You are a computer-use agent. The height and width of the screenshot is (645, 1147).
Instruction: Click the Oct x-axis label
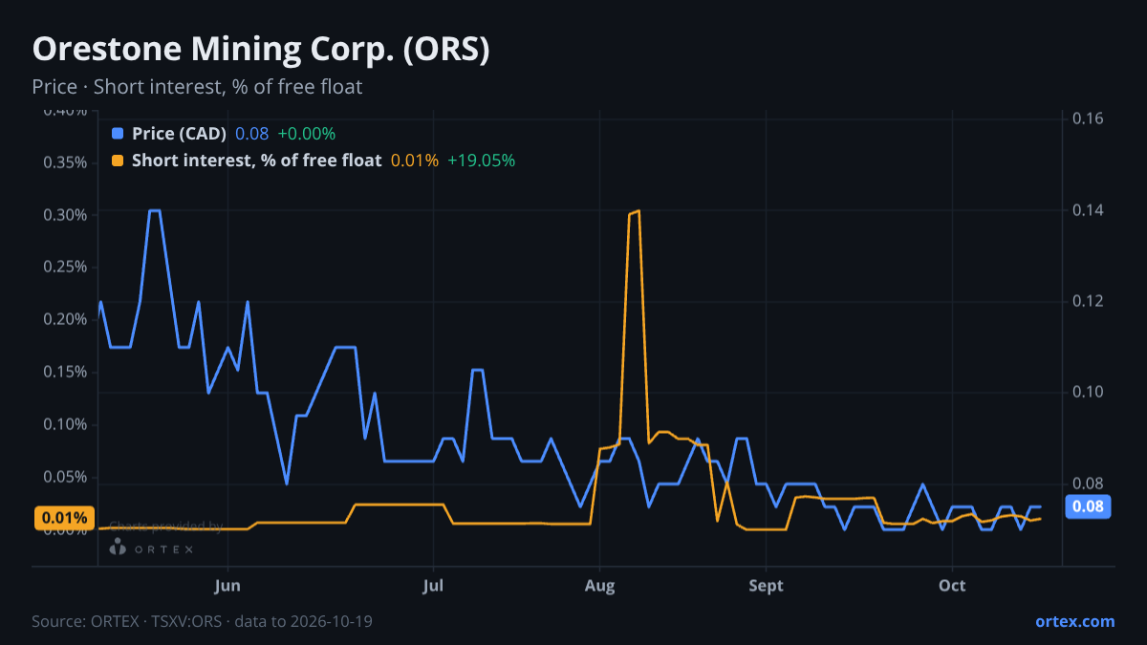tap(952, 586)
